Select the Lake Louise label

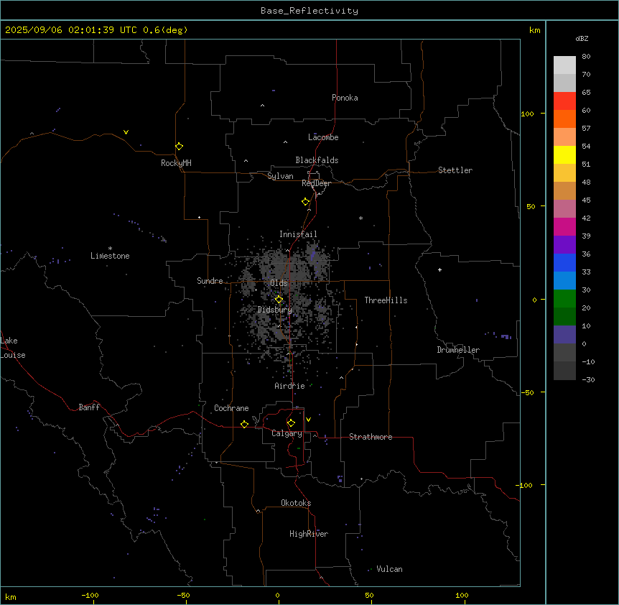(x=11, y=348)
